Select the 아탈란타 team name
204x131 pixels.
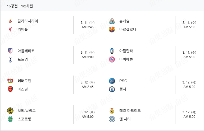[126, 51]
